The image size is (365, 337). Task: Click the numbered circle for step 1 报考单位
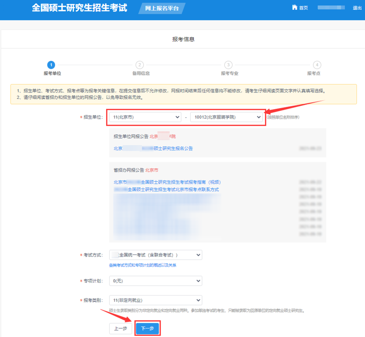point(51,65)
